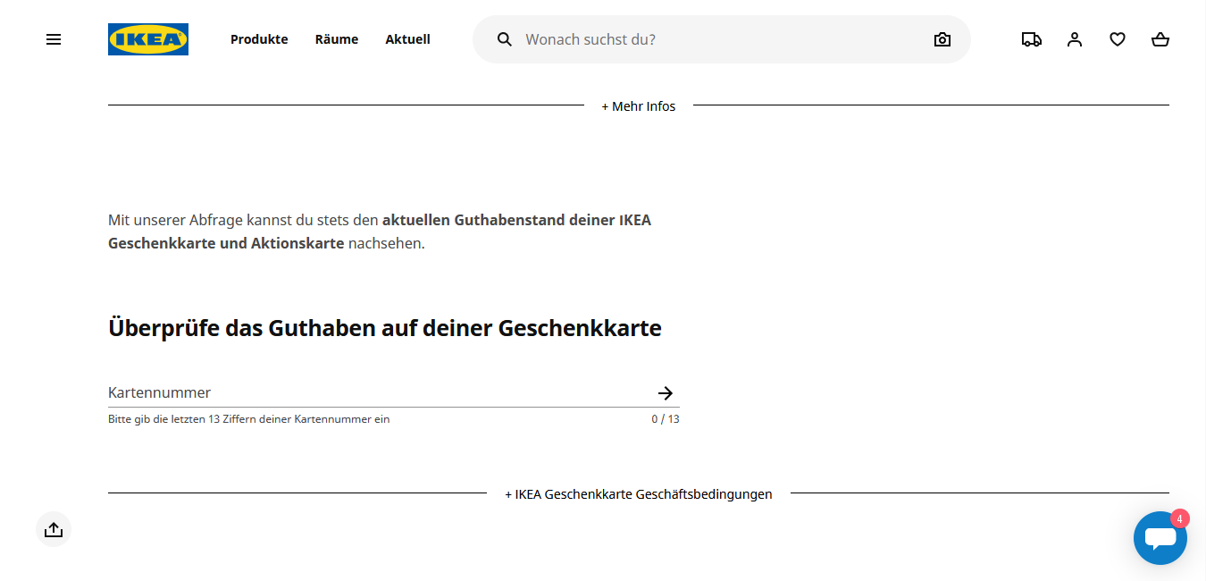Viewport: 1206px width, 581px height.
Task: Click the chat notification badge 4
Action: pos(1179,519)
